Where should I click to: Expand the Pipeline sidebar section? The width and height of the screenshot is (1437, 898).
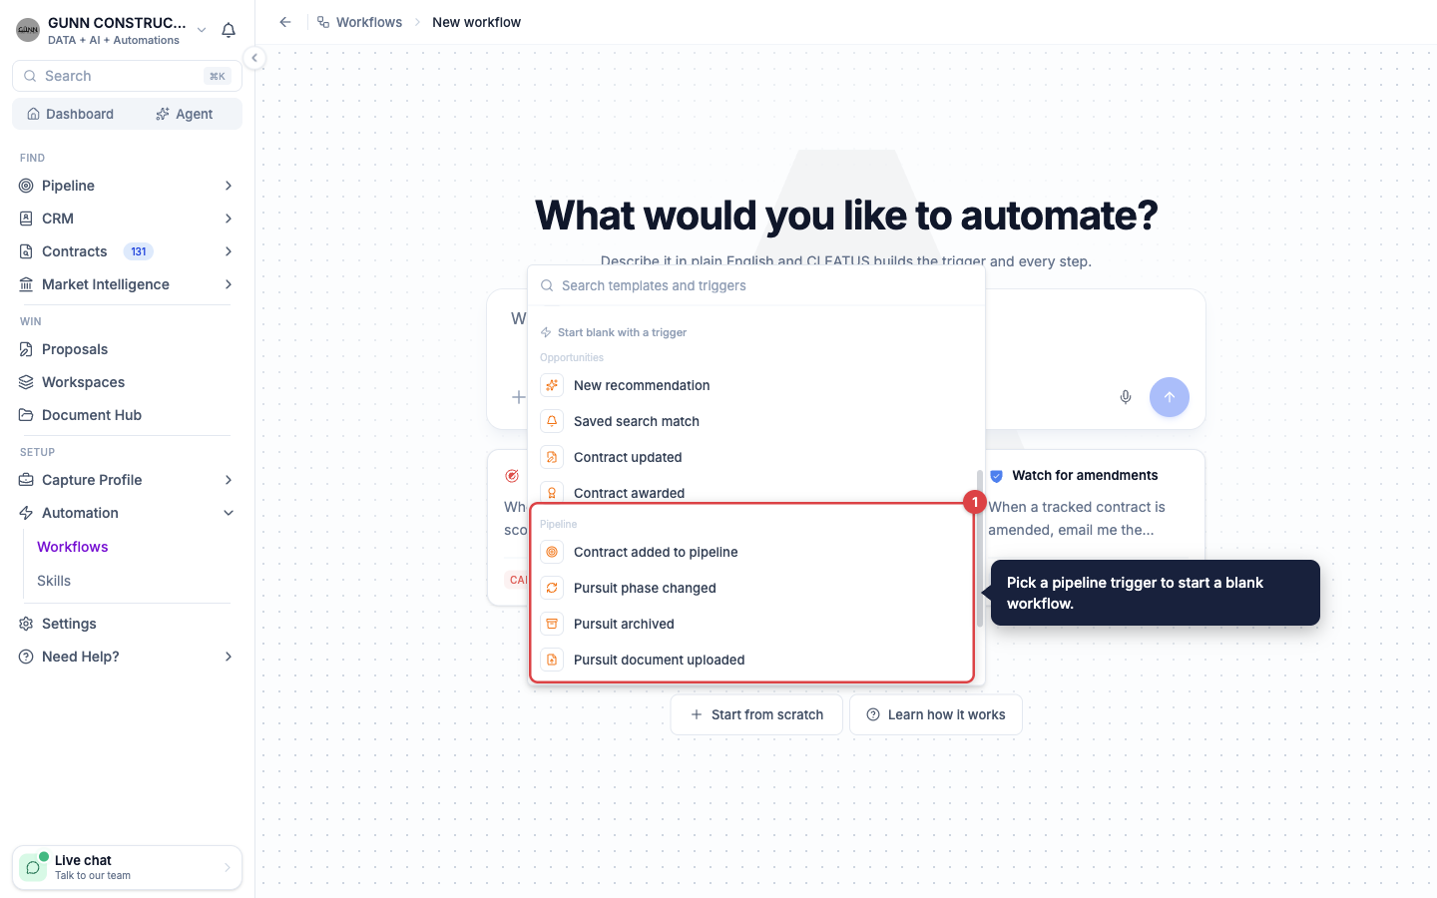(x=229, y=186)
